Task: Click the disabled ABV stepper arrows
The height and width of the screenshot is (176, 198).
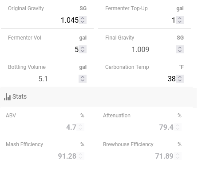Action: click(x=80, y=127)
